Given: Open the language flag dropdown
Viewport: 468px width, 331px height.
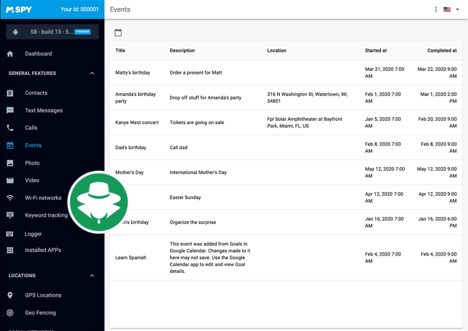Looking at the screenshot, I should click(451, 9).
